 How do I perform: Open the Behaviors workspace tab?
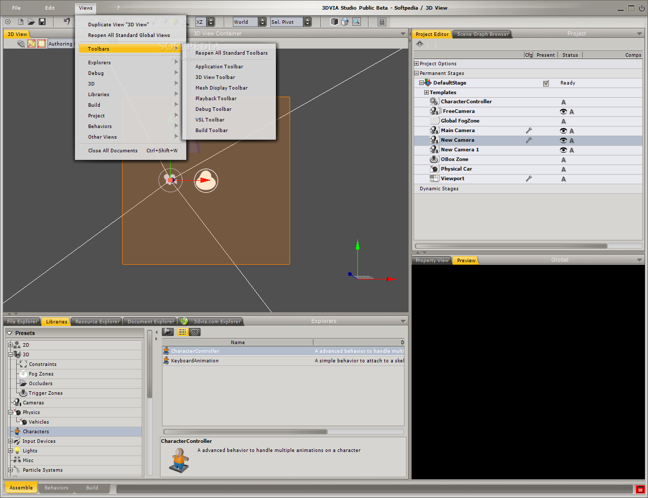pos(56,488)
